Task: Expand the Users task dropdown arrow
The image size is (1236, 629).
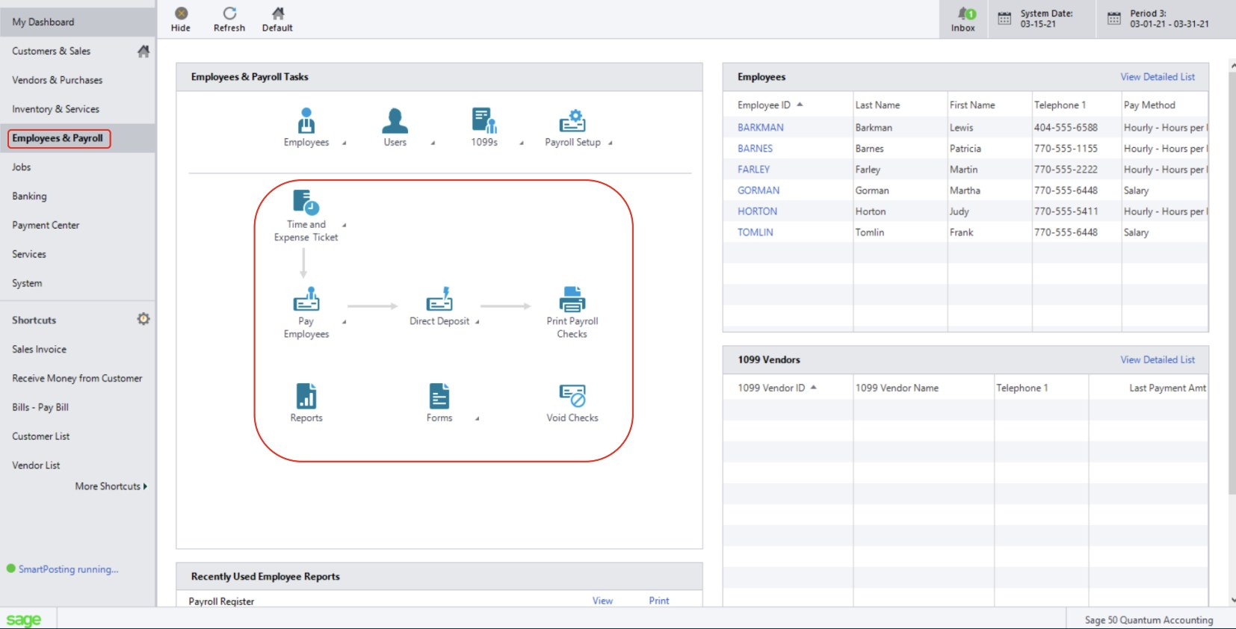Action: [x=433, y=143]
